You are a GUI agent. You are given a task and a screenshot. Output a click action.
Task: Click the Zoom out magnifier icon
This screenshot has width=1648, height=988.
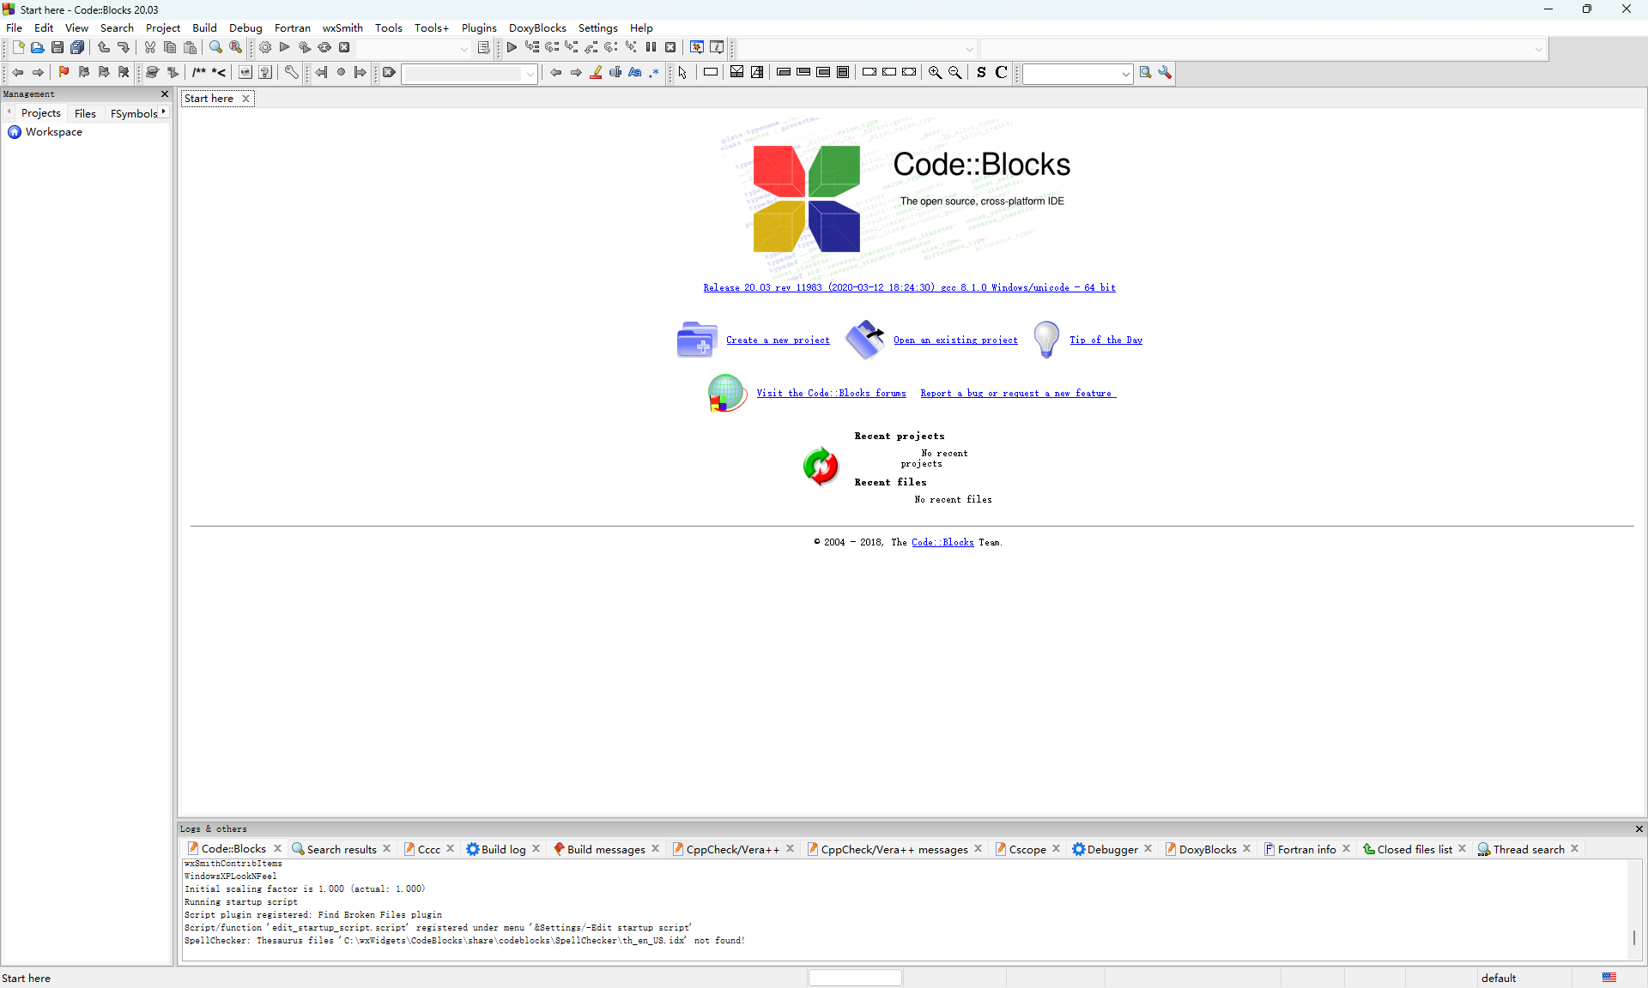(955, 73)
